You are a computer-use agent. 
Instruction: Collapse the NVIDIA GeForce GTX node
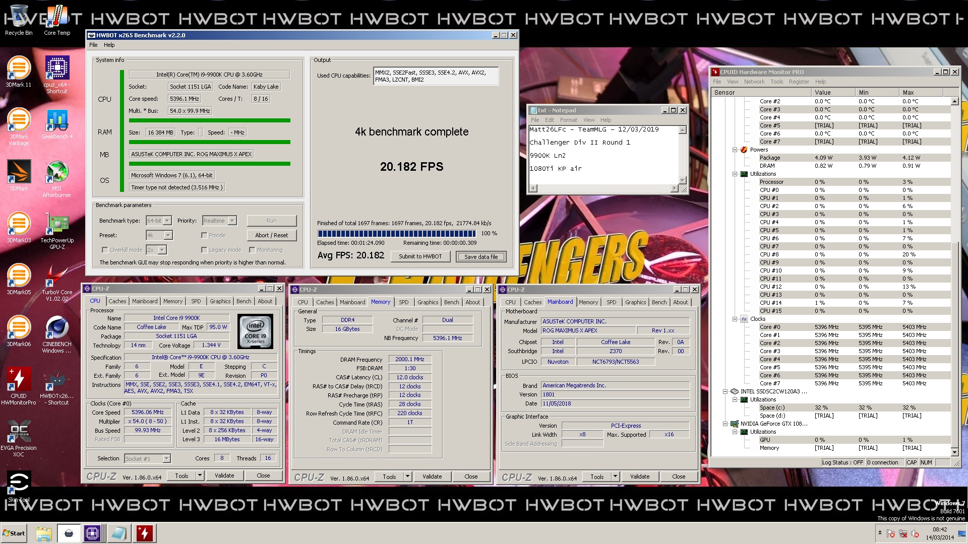(725, 424)
